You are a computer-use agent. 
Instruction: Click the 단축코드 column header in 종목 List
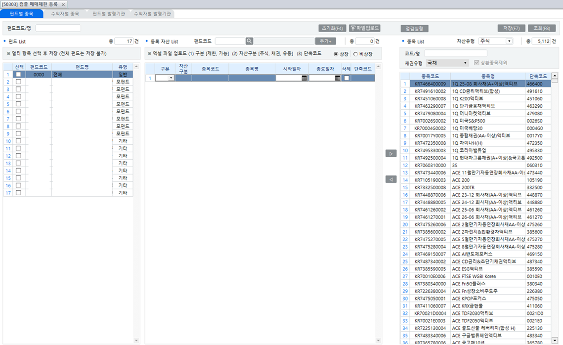[x=538, y=76]
